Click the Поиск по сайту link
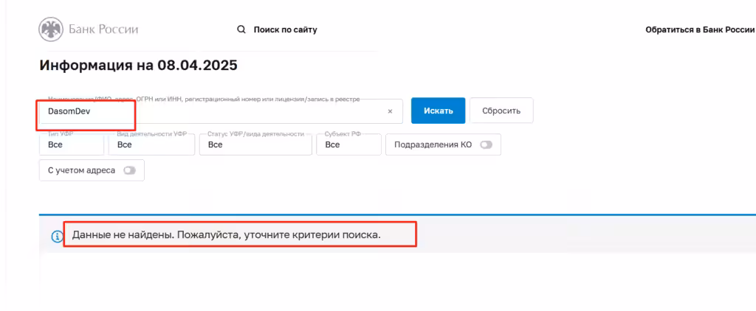The width and height of the screenshot is (756, 311). click(286, 30)
